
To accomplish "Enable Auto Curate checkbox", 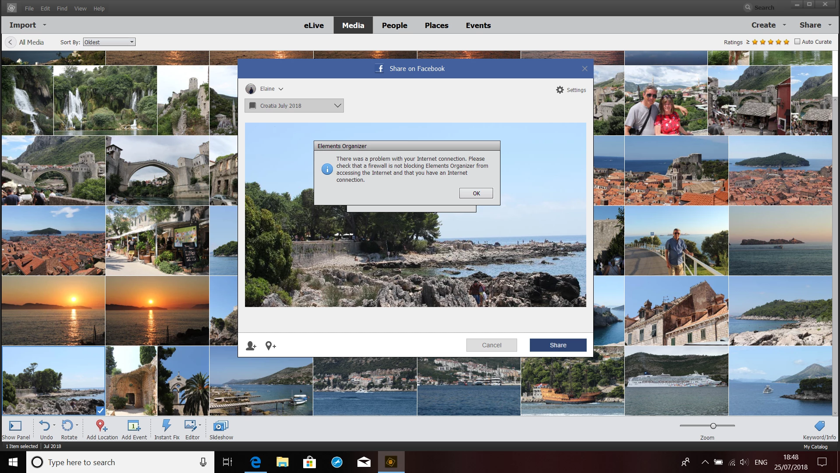I will pos(797,42).
